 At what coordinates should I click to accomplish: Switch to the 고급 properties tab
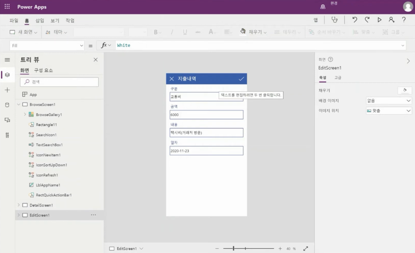pos(338,78)
